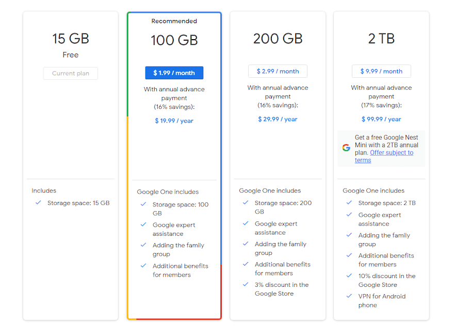455x326 pixels.
Task: Choose the $19.99 / year annual price
Action: [174, 121]
